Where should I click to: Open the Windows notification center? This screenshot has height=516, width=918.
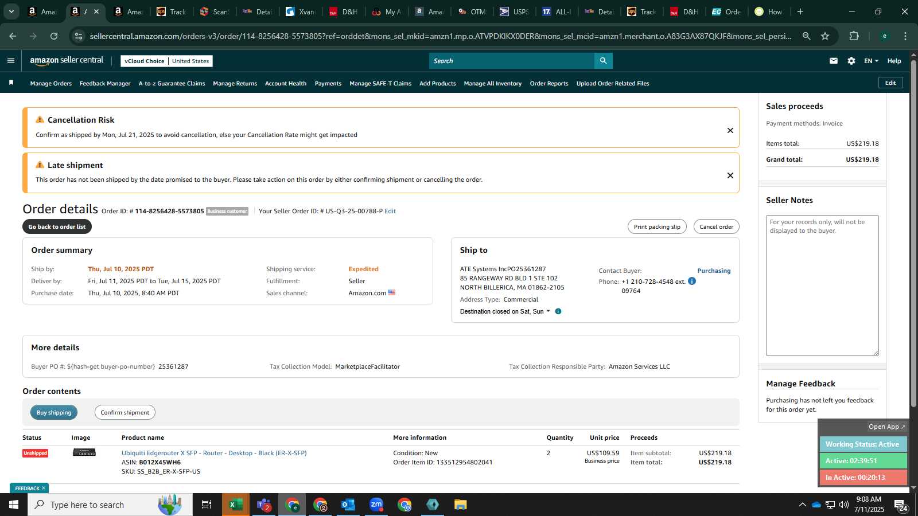(900, 505)
